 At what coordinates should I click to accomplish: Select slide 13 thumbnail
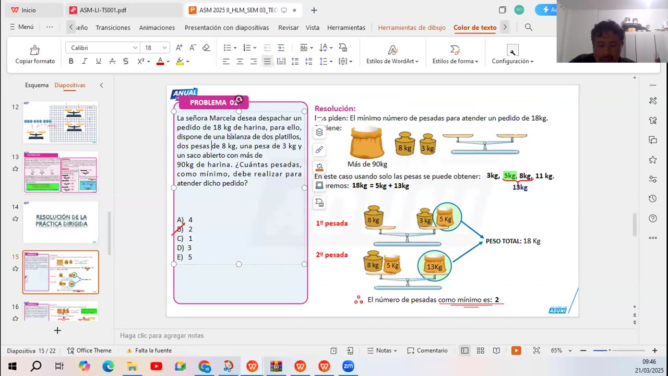pyautogui.click(x=61, y=173)
